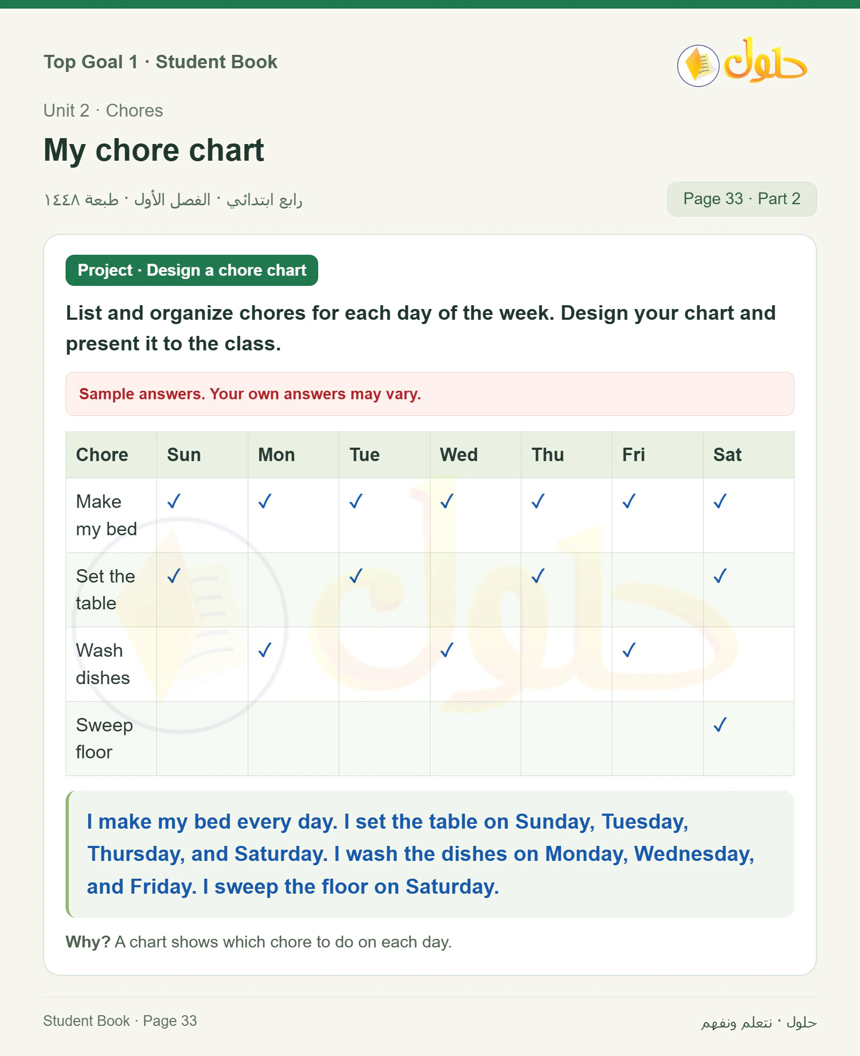The width and height of the screenshot is (860, 1056).
Task: Click the Sweep floor row label
Action: click(x=104, y=738)
